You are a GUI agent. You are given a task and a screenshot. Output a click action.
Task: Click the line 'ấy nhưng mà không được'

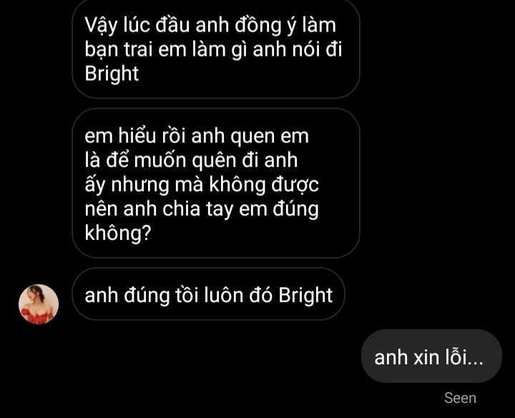point(202,185)
